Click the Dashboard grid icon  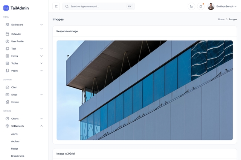click(x=7, y=25)
